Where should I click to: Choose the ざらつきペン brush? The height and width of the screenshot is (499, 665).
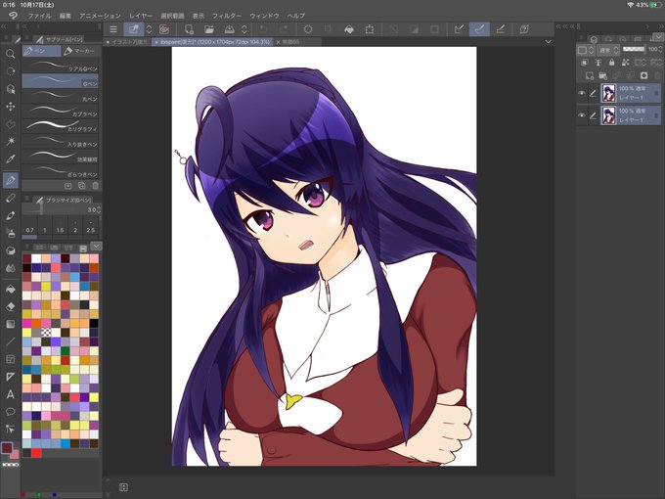click(x=60, y=171)
